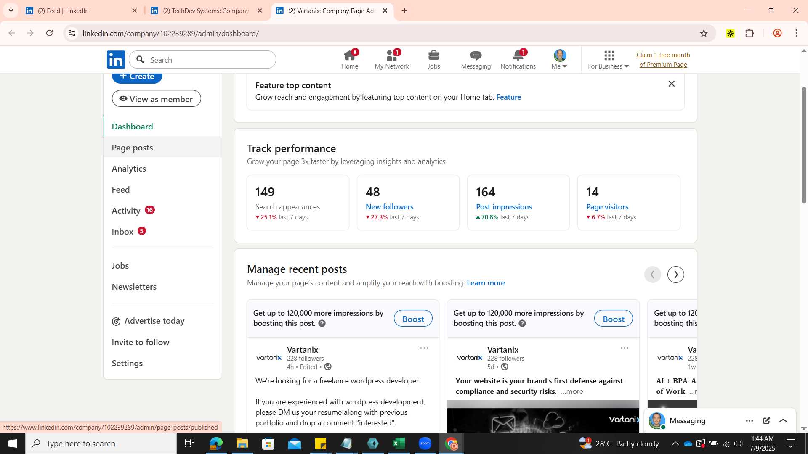The image size is (808, 454).
Task: Click help icon on first boost card
Action: [x=322, y=323]
